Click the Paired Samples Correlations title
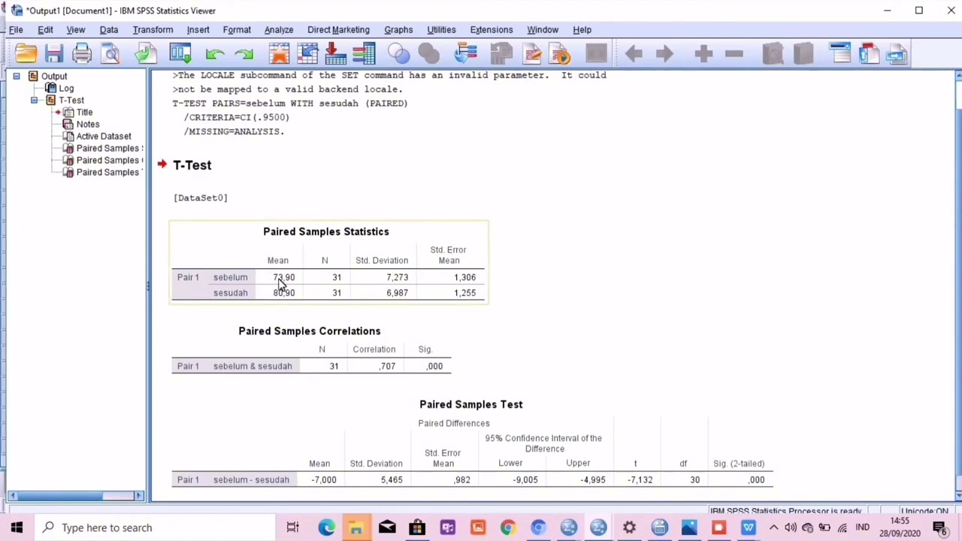This screenshot has height=541, width=962. click(310, 331)
